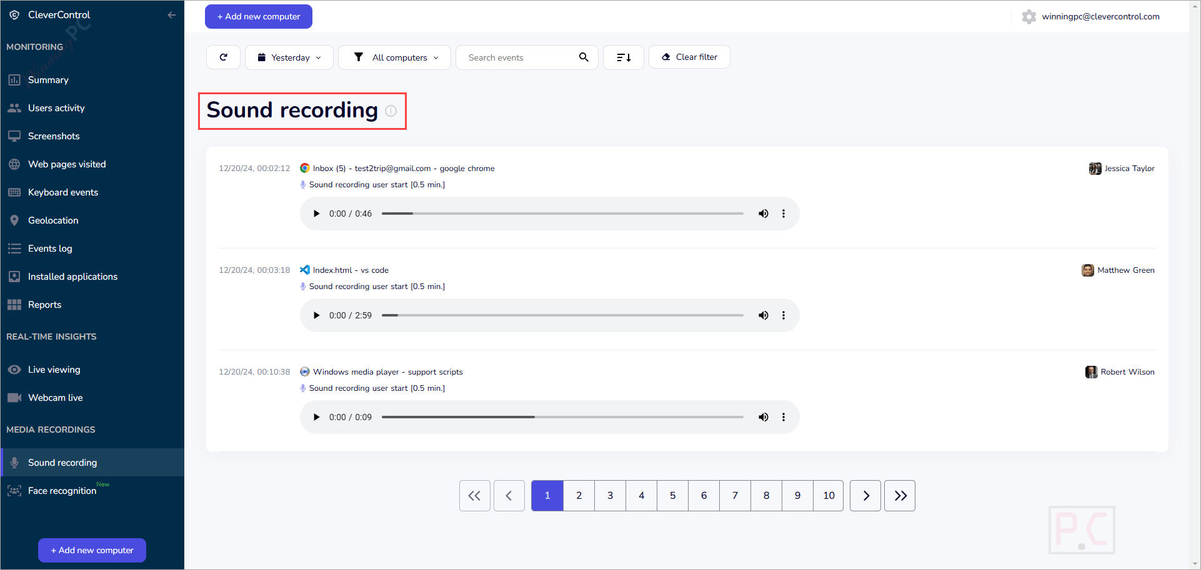Play Matthew Green's 2:59 recording
The height and width of the screenshot is (570, 1201).
(x=316, y=315)
